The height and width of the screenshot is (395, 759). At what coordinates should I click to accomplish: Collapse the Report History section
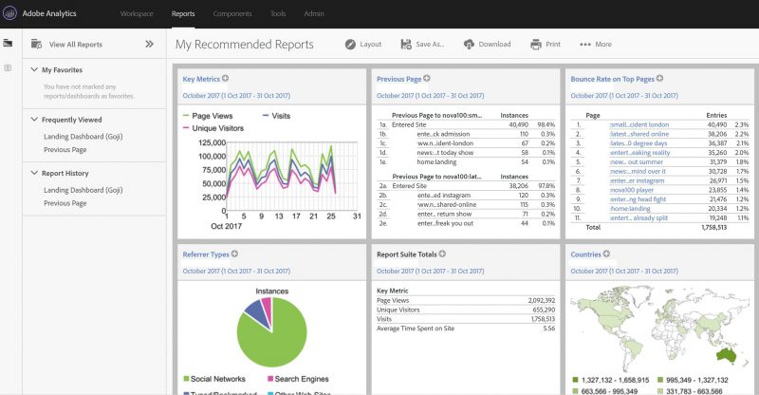[x=34, y=173]
